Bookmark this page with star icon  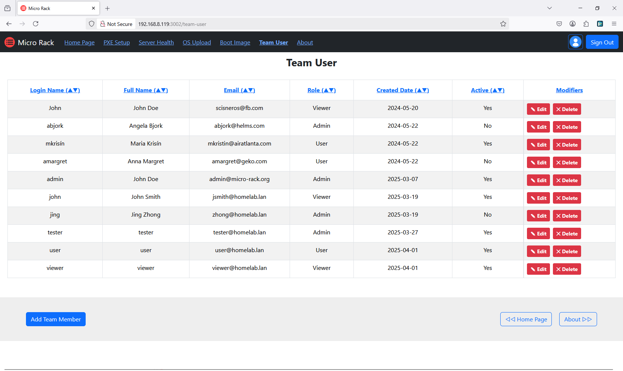[503, 24]
